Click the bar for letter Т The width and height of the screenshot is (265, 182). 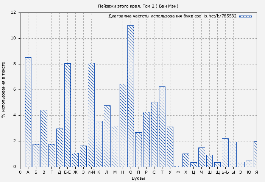162,127
